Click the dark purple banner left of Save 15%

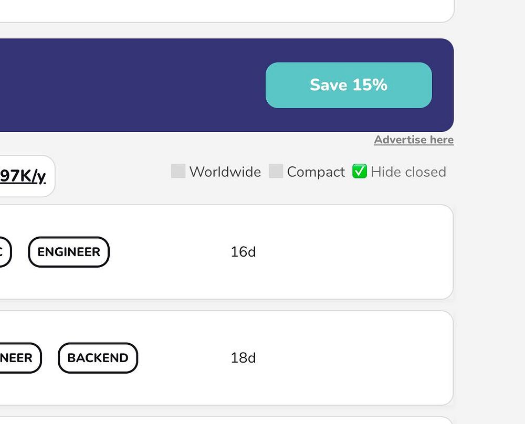pyautogui.click(x=131, y=85)
